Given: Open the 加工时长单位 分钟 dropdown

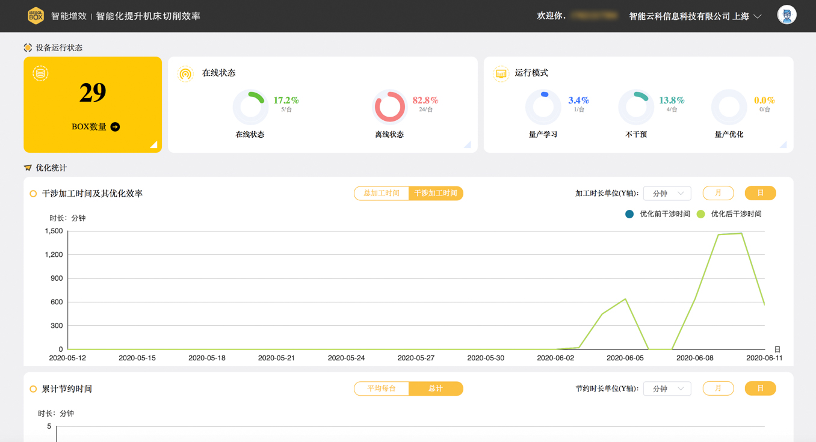Looking at the screenshot, I should click(667, 193).
